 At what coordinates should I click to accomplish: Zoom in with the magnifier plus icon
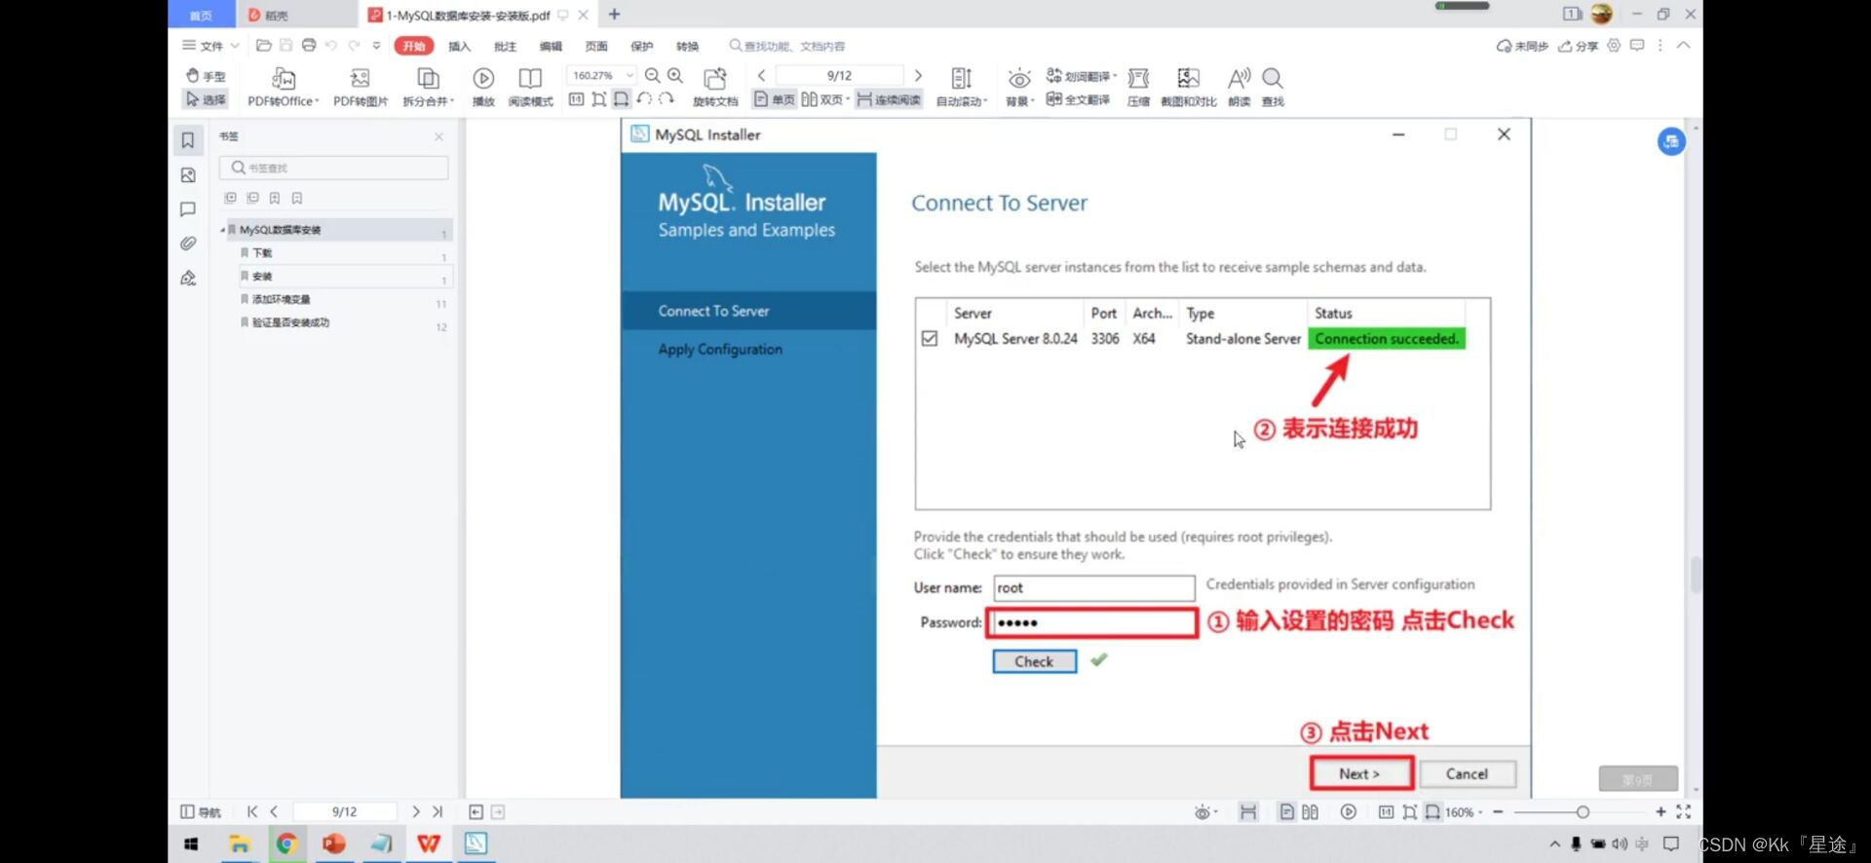click(x=675, y=76)
